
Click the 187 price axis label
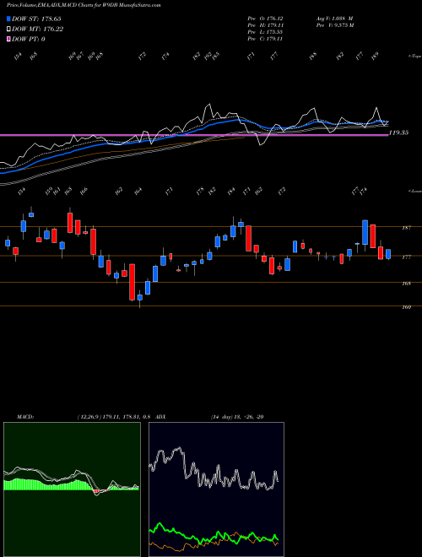click(x=407, y=228)
